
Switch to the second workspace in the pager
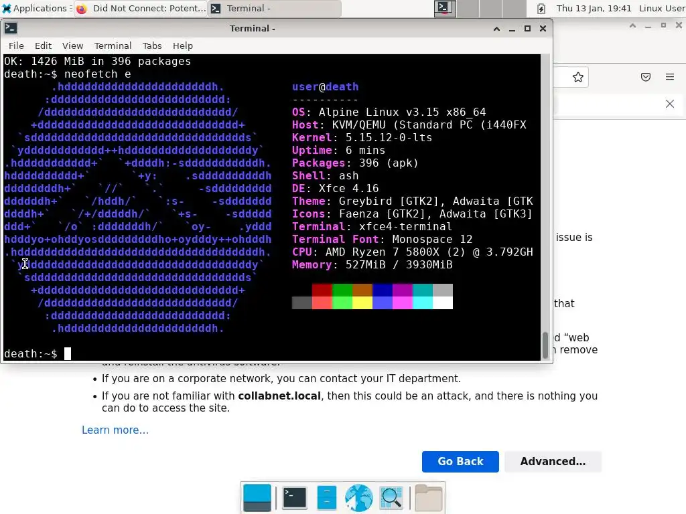tap(468, 8)
